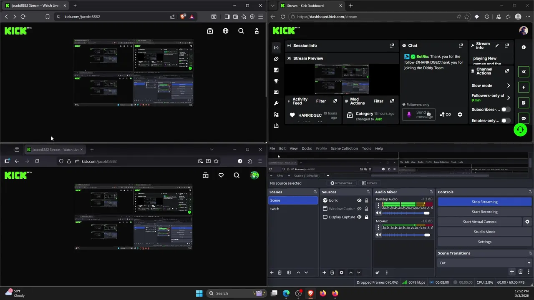Open Kick dashboard trophy sidebar icon
Screen dimensions: 534x300
pyautogui.click(x=276, y=81)
